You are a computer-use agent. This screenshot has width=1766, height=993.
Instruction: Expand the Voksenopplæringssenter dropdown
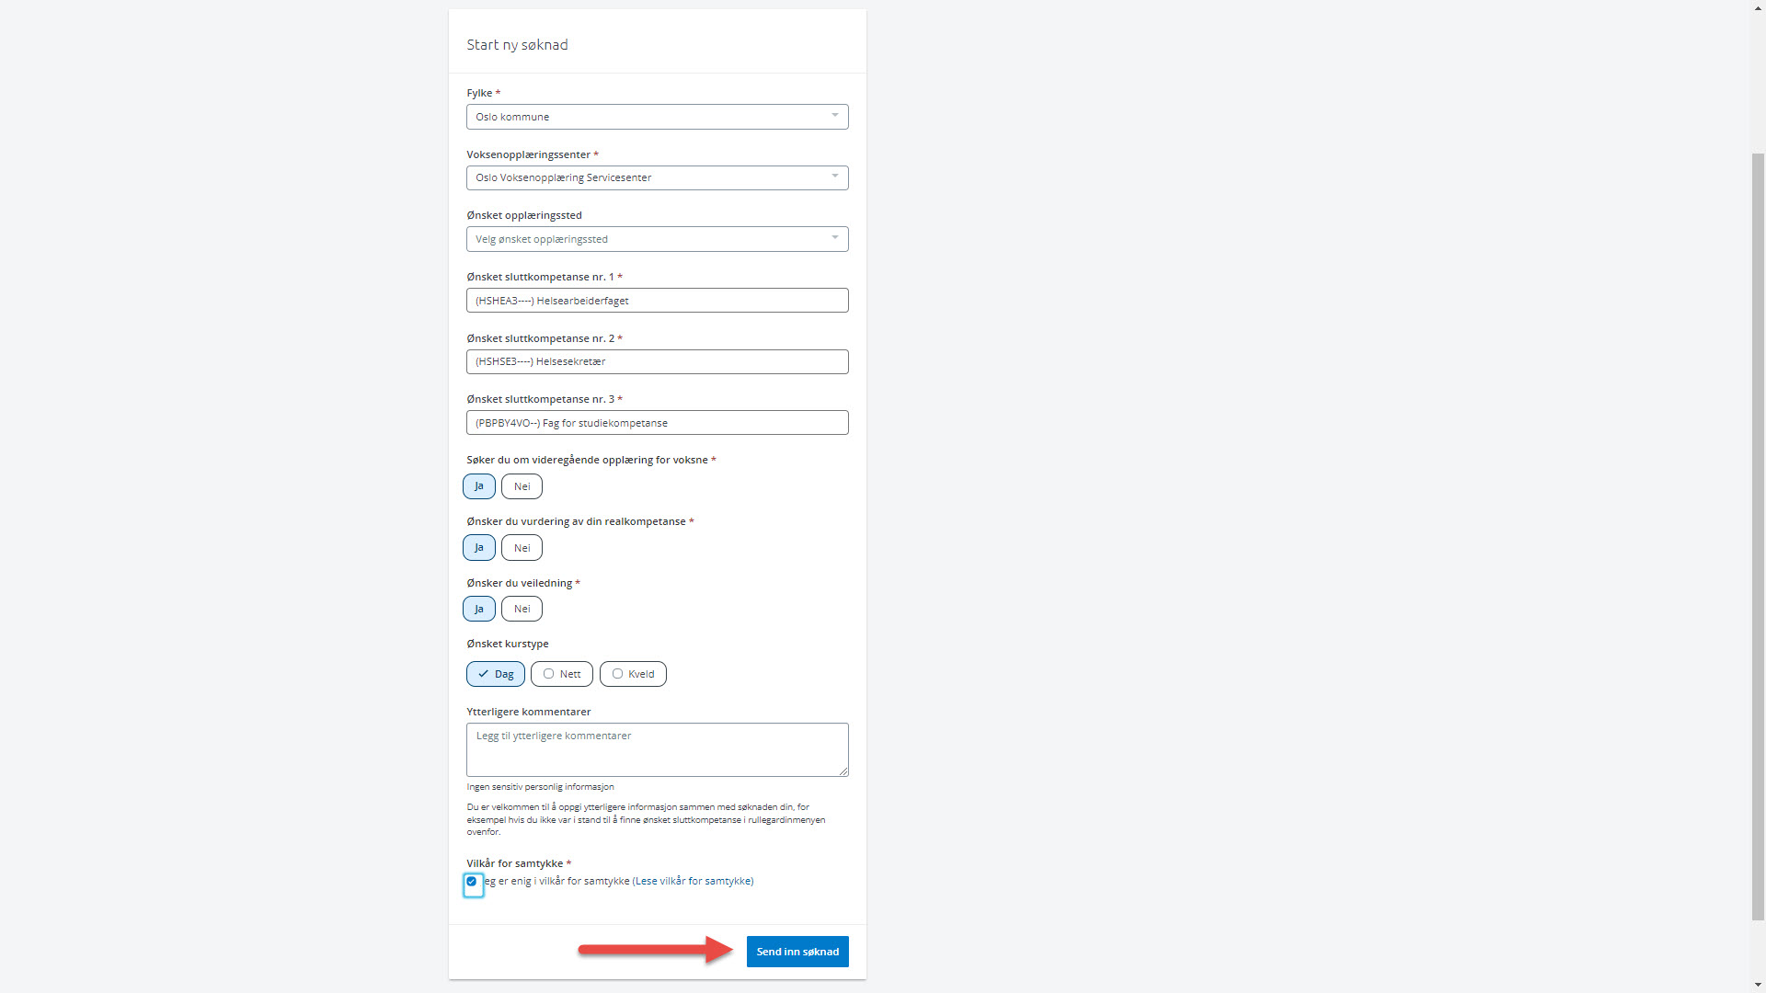point(657,177)
